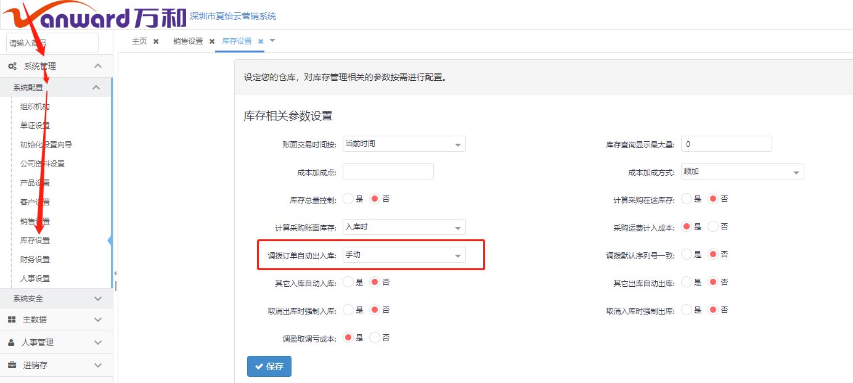Close the 销售设置 tab with its X

click(x=212, y=41)
